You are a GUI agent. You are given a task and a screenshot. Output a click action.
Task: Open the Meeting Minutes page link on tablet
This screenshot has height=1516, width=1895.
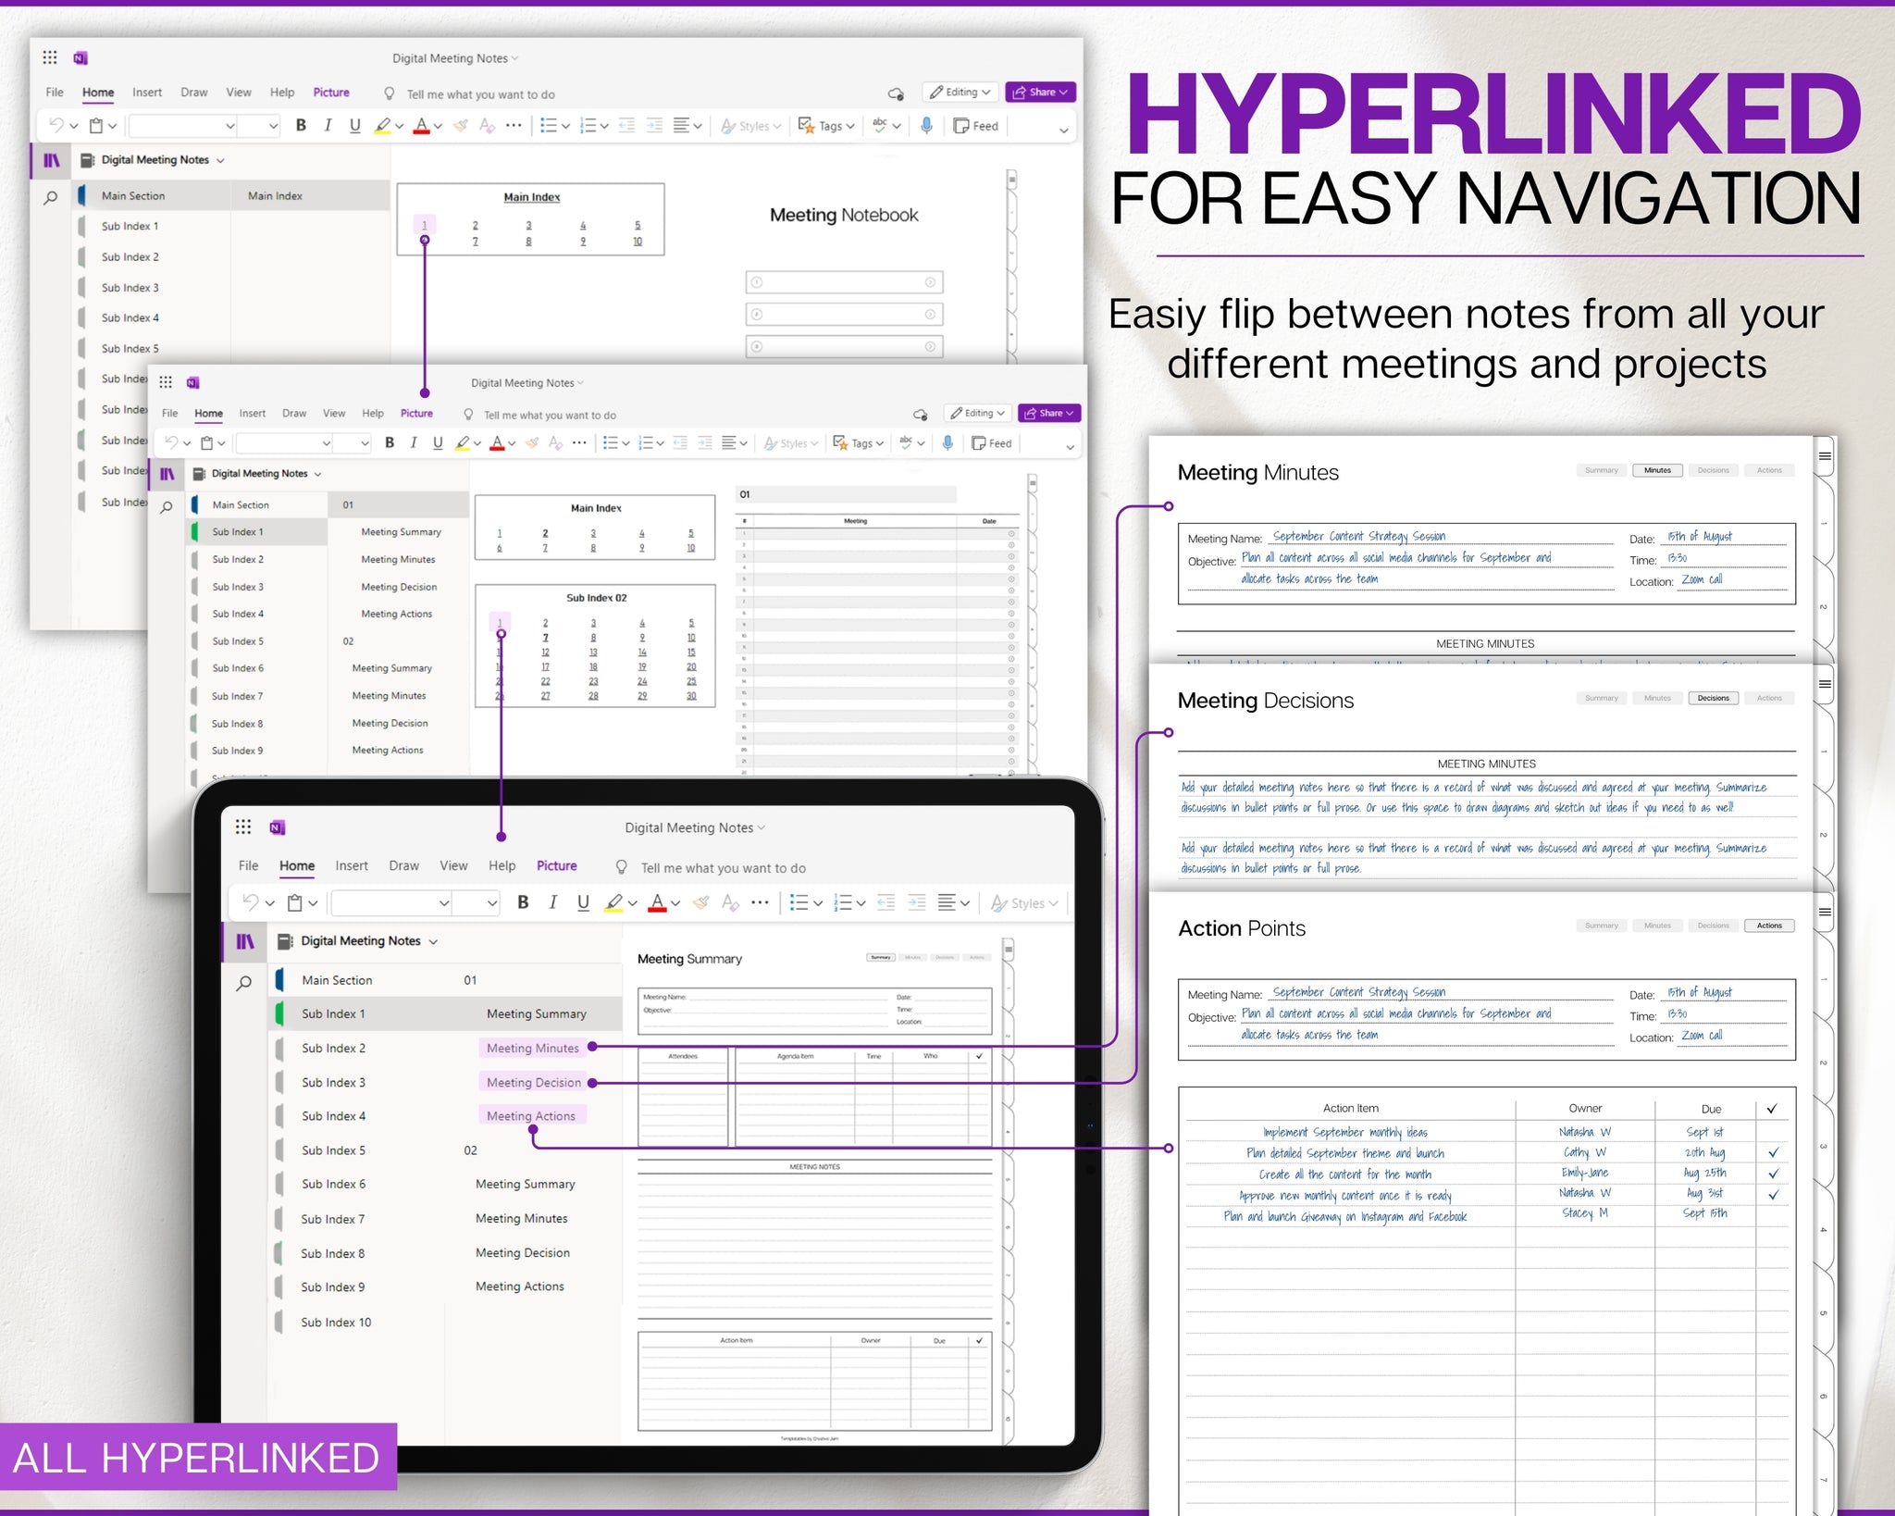(x=533, y=1048)
